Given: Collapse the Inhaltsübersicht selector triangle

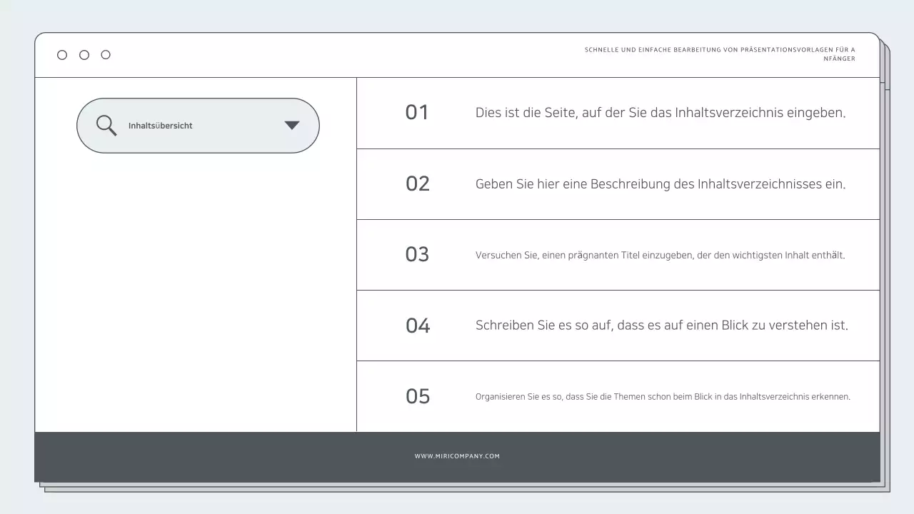Looking at the screenshot, I should (291, 125).
